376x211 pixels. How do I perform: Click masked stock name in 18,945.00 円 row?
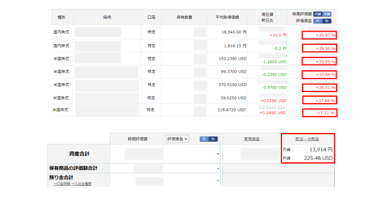(98, 32)
